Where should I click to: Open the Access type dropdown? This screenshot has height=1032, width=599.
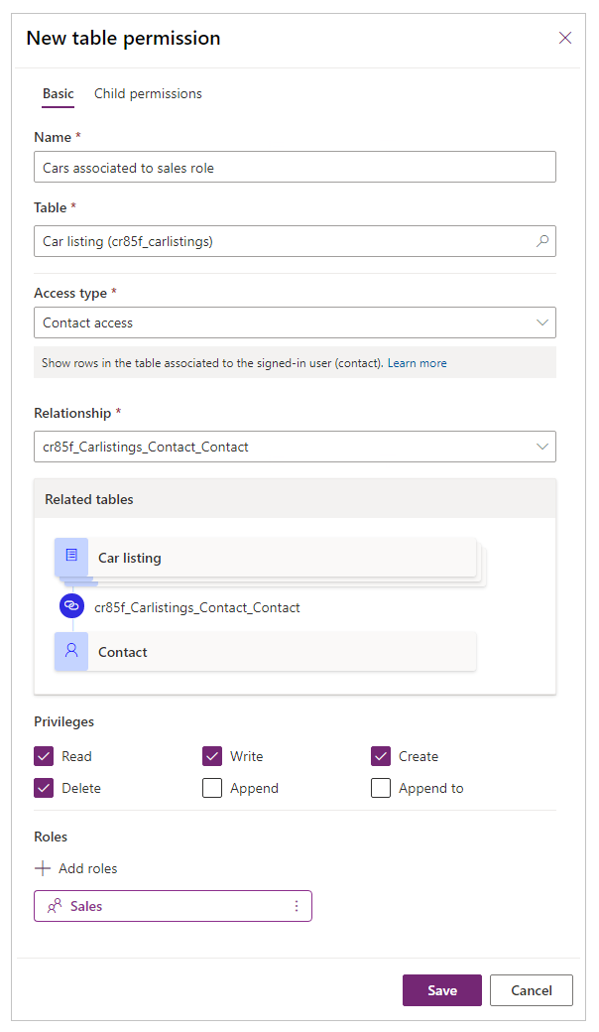tap(295, 322)
